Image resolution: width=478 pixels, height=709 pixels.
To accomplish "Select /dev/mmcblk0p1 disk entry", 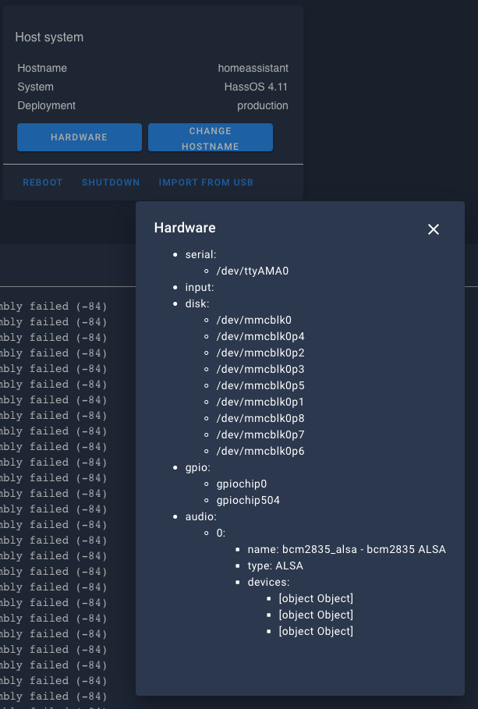I will coord(260,402).
